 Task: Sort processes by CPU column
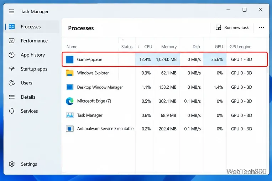coord(148,47)
